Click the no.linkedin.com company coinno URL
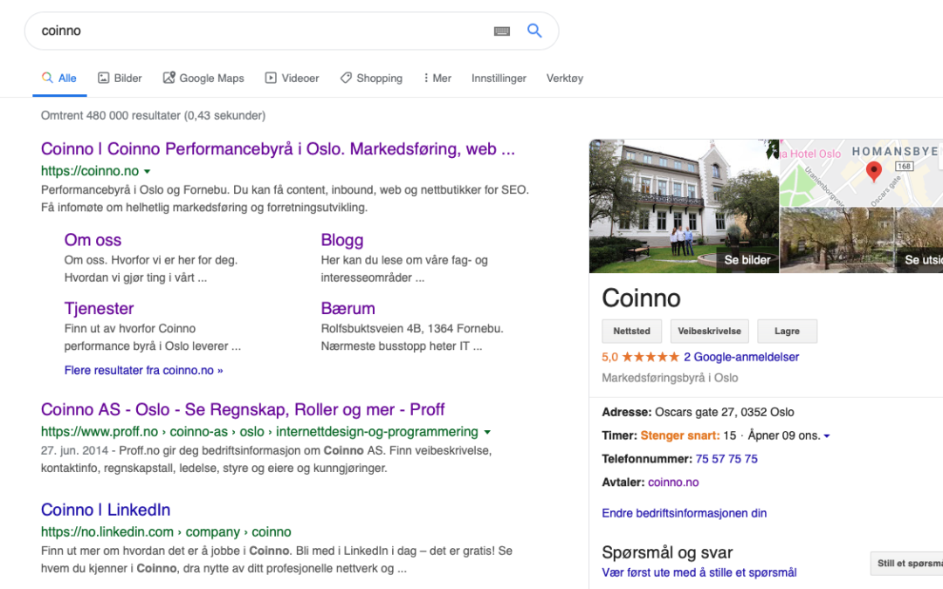This screenshot has height=589, width=943. pos(166,532)
